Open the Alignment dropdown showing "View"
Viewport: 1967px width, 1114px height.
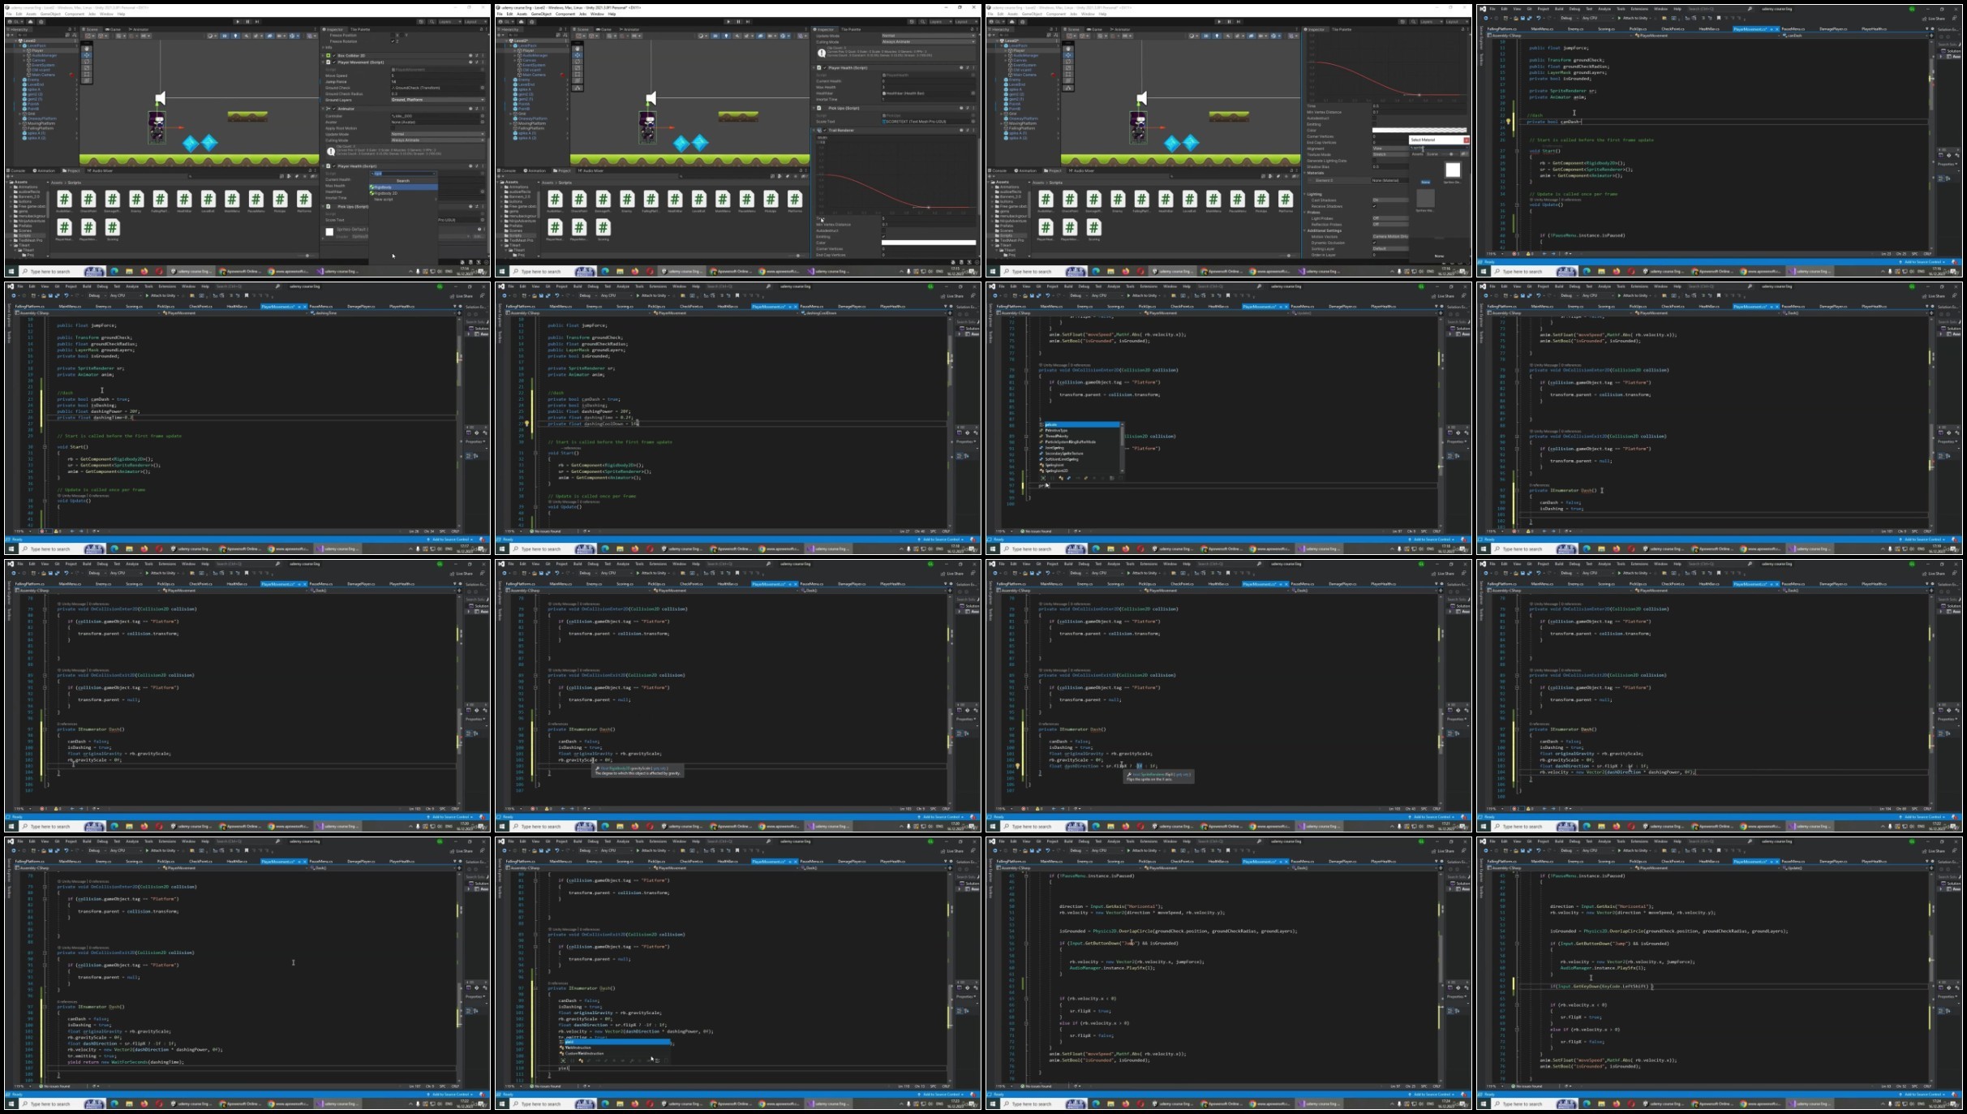click(x=1390, y=148)
